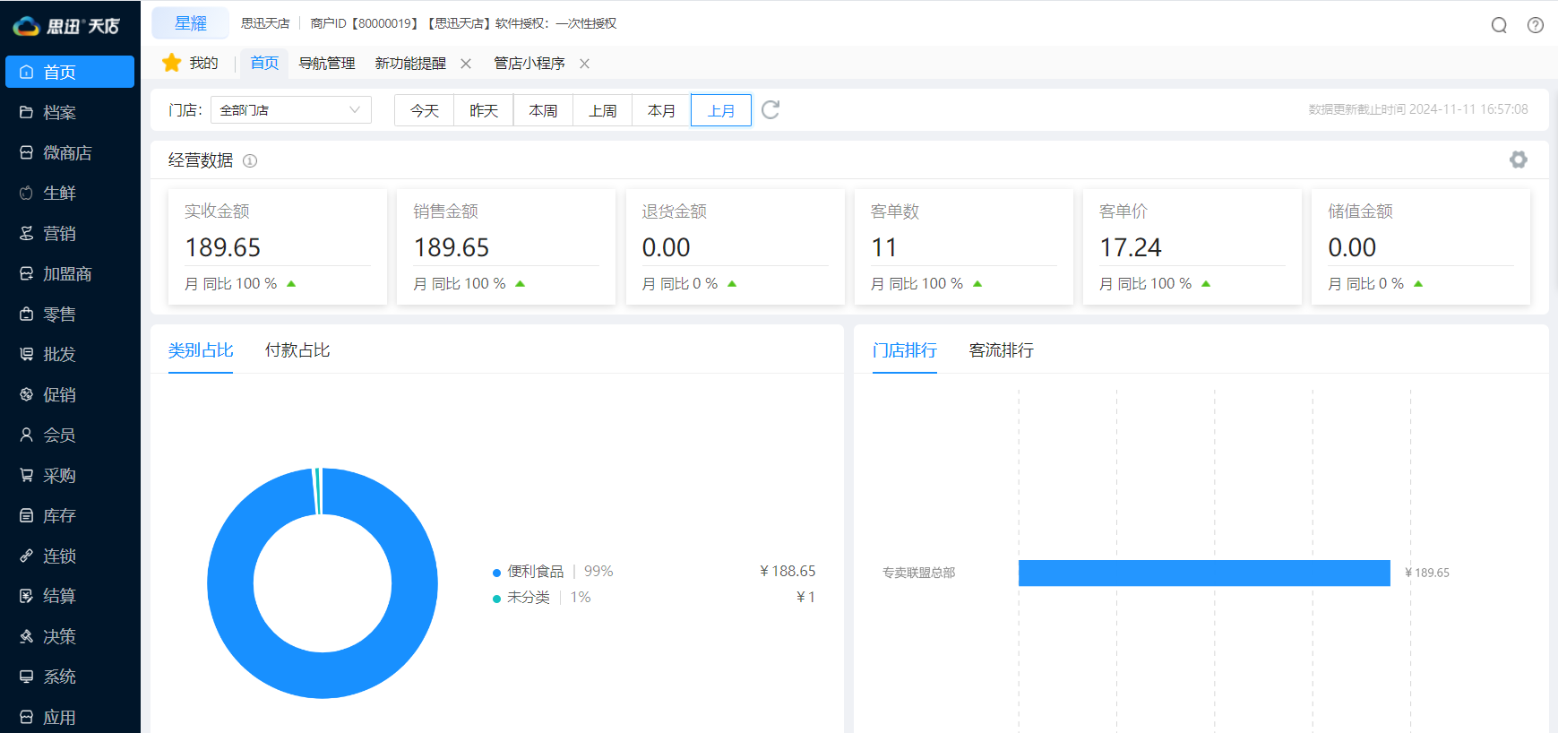Click the 思迅天店 cloud logo
This screenshot has width=1558, height=733.
(x=26, y=26)
